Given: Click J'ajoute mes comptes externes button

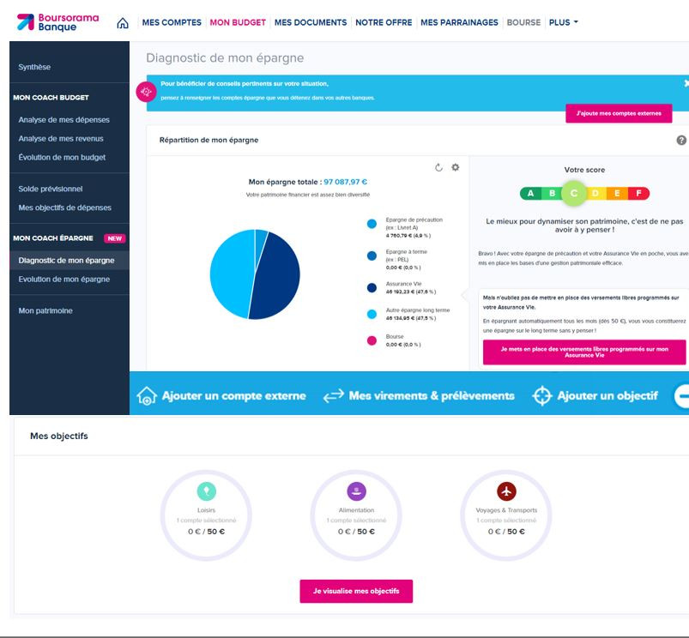Looking at the screenshot, I should coord(619,113).
